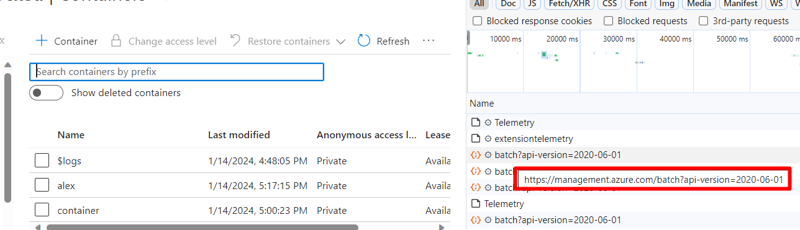Enable the Blocked response cookies checkbox
Viewport: 800px width, 230px height.
tap(477, 21)
